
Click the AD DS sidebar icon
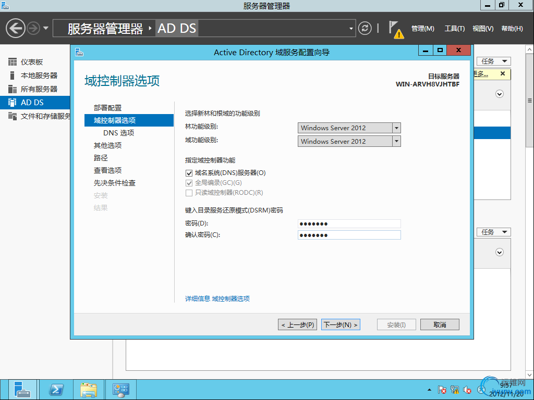[13, 103]
